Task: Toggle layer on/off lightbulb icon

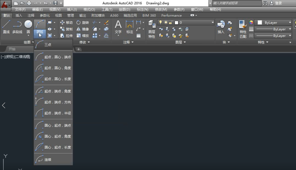Action: [160, 22]
